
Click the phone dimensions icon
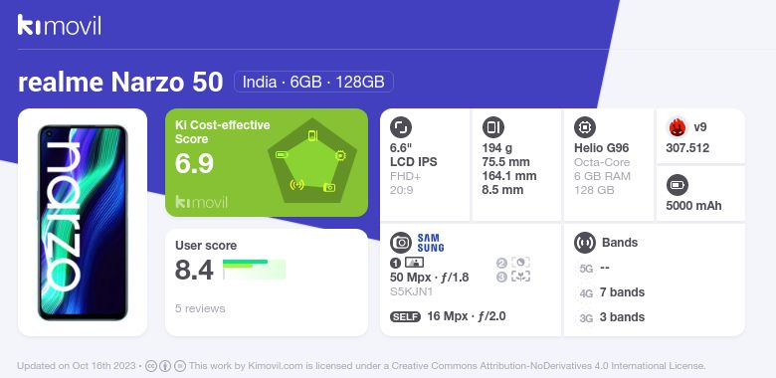pyautogui.click(x=492, y=127)
